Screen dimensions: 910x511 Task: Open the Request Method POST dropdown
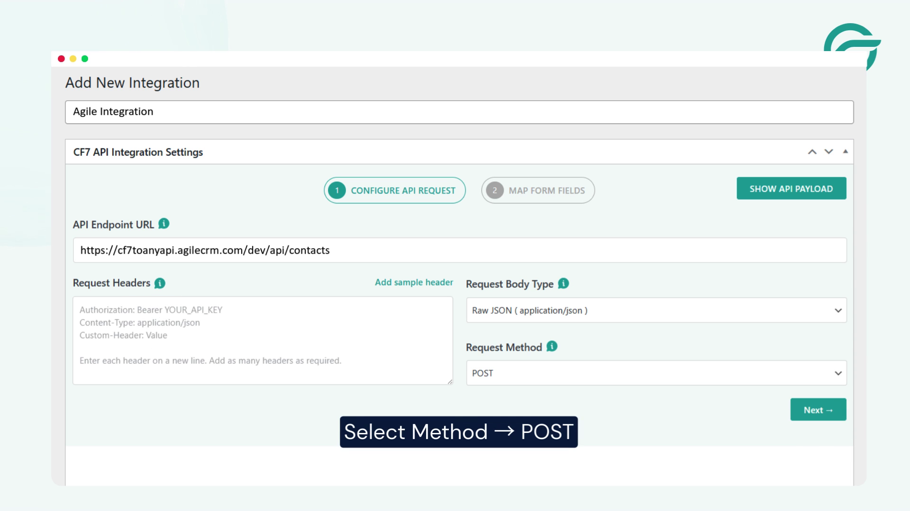coord(656,373)
